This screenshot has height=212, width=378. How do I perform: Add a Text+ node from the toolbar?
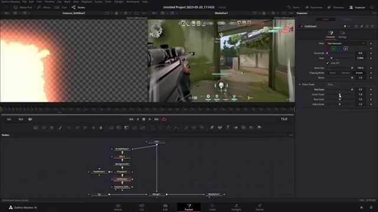tap(51, 128)
